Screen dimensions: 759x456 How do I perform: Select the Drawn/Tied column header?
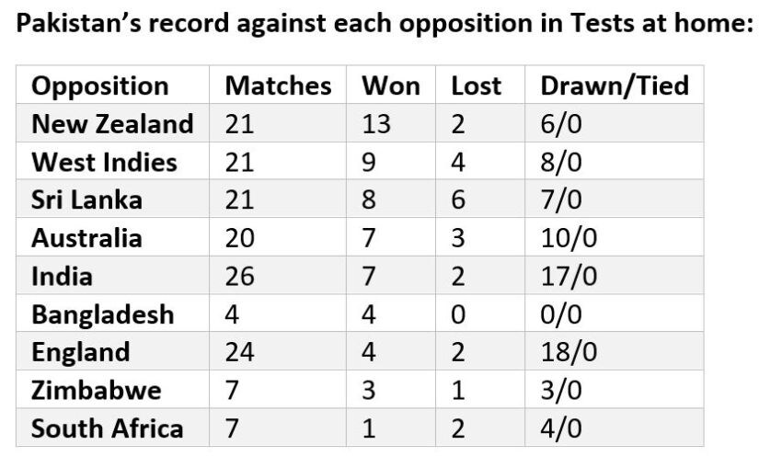(x=615, y=85)
